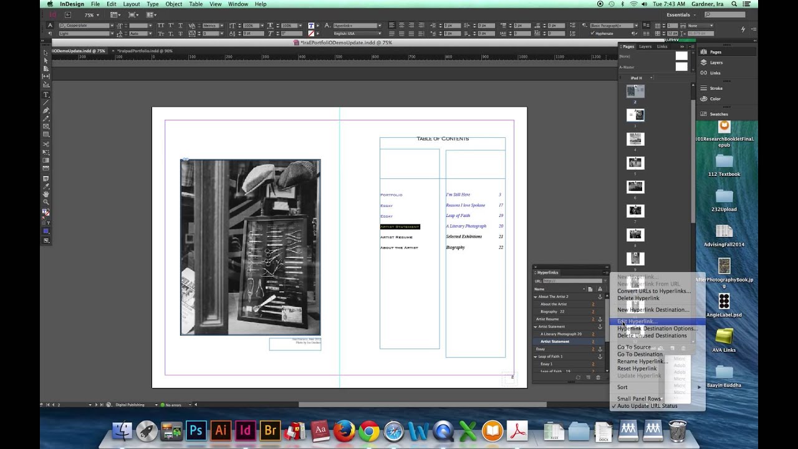Switch to the IraIpadPortfolio.indd document tab

click(x=145, y=51)
